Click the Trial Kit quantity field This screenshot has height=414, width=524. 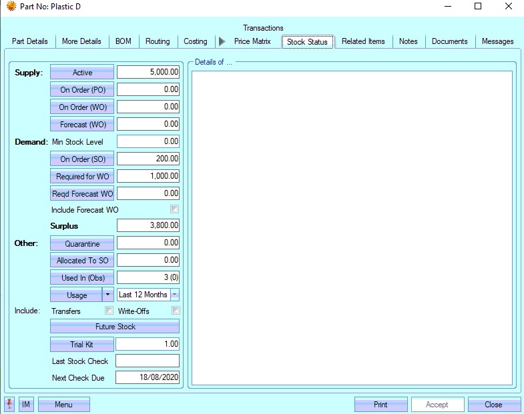click(x=148, y=344)
